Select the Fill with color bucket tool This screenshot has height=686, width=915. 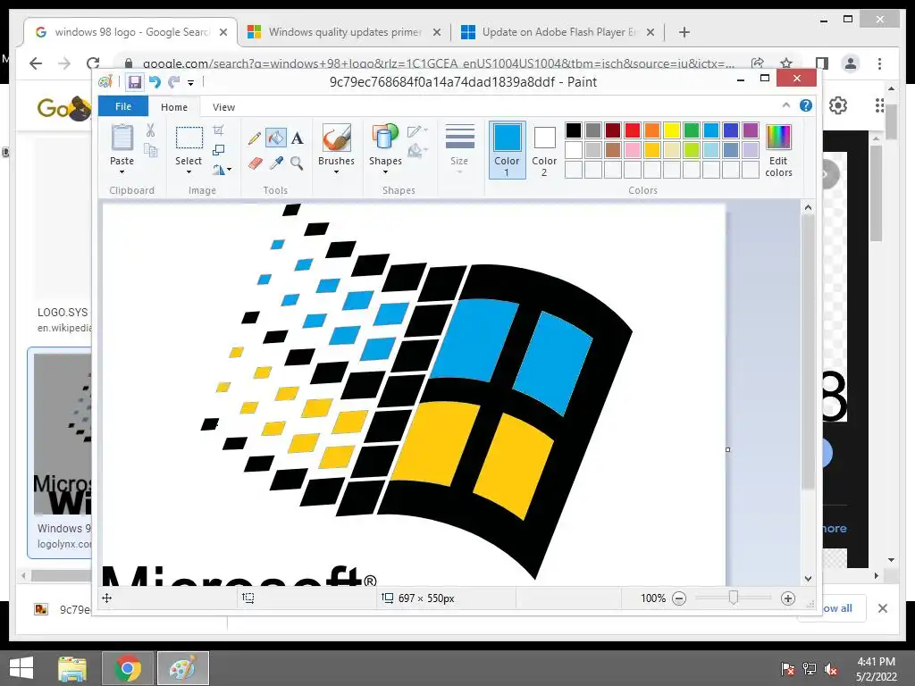tap(276, 138)
